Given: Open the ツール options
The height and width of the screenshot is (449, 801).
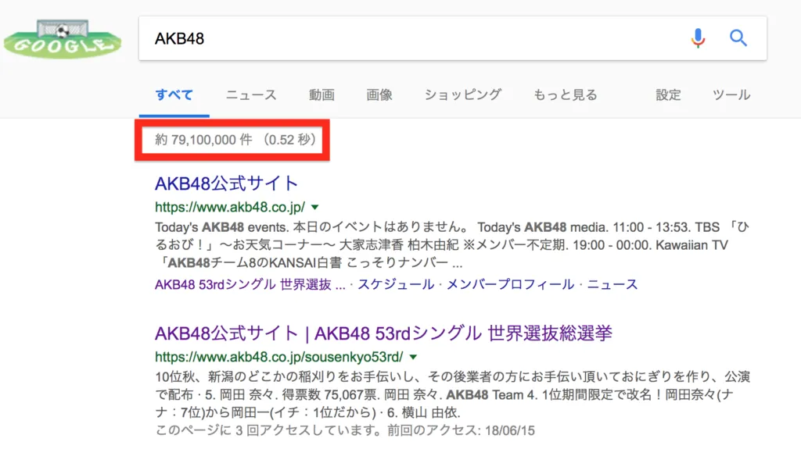Looking at the screenshot, I should 731,95.
